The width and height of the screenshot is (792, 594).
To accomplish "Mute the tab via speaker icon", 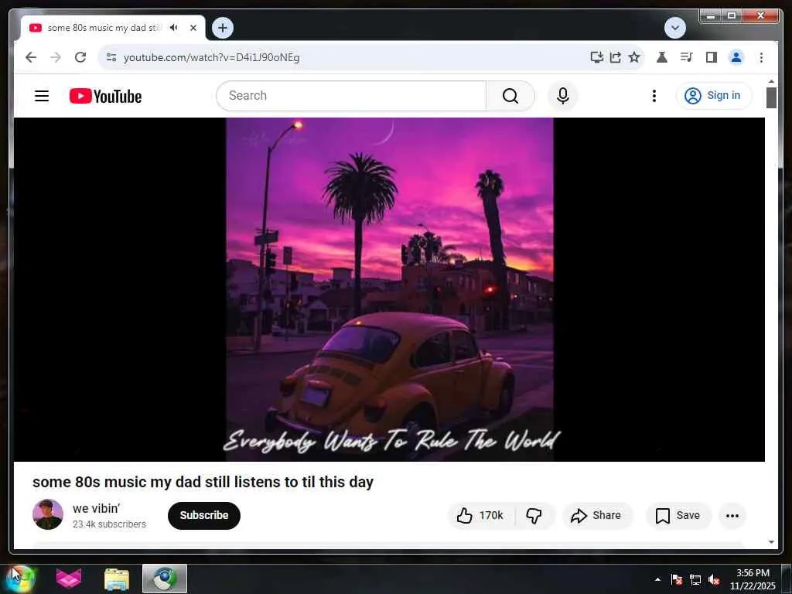I will tap(174, 28).
